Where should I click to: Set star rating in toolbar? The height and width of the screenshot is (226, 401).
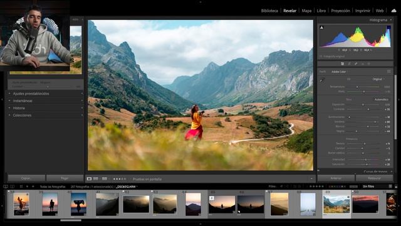(119, 179)
